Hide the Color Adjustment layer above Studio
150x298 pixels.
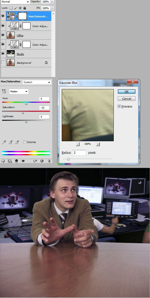[3, 44]
